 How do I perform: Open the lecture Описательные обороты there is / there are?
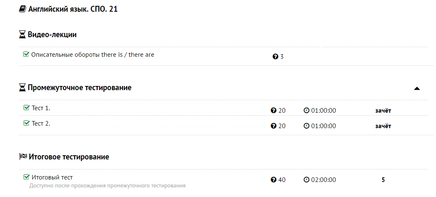coord(93,55)
